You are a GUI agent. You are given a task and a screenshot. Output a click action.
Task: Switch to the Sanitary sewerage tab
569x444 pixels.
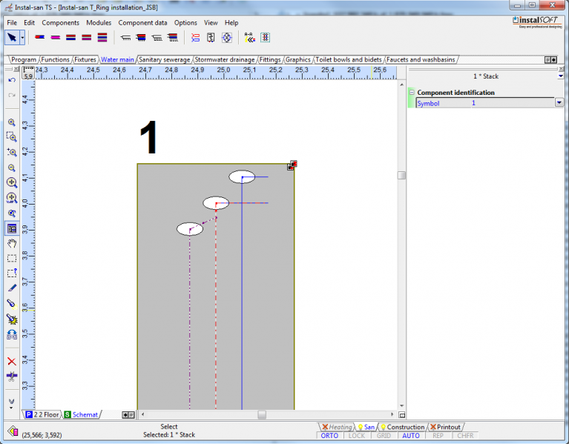[164, 59]
